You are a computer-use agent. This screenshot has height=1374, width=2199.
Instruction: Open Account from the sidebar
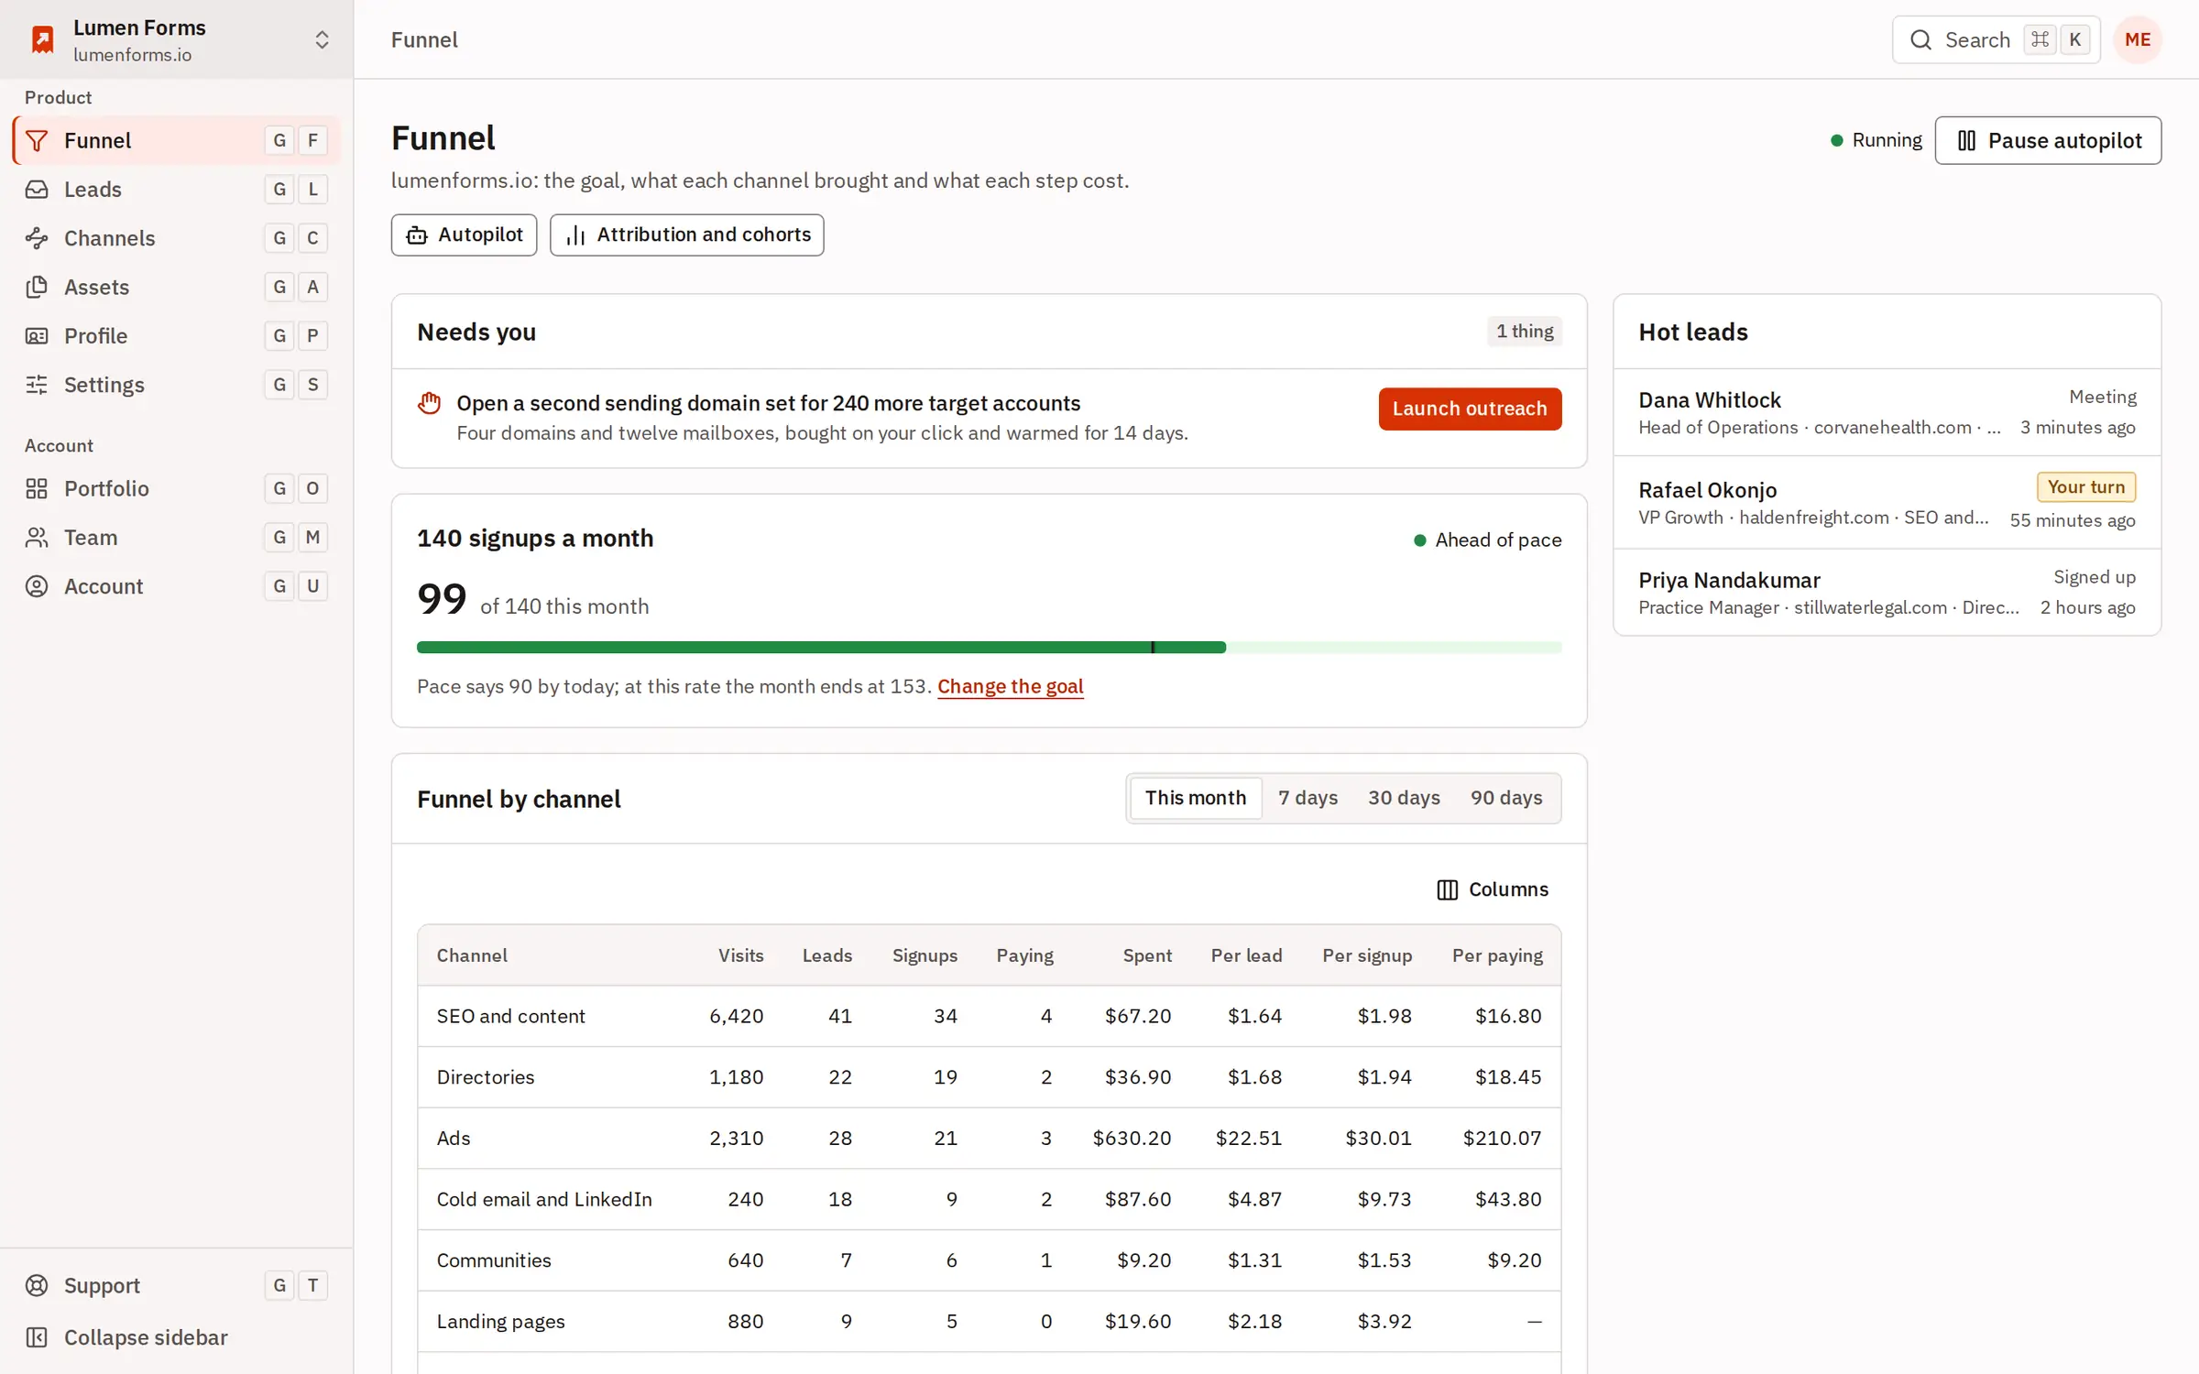177,586
